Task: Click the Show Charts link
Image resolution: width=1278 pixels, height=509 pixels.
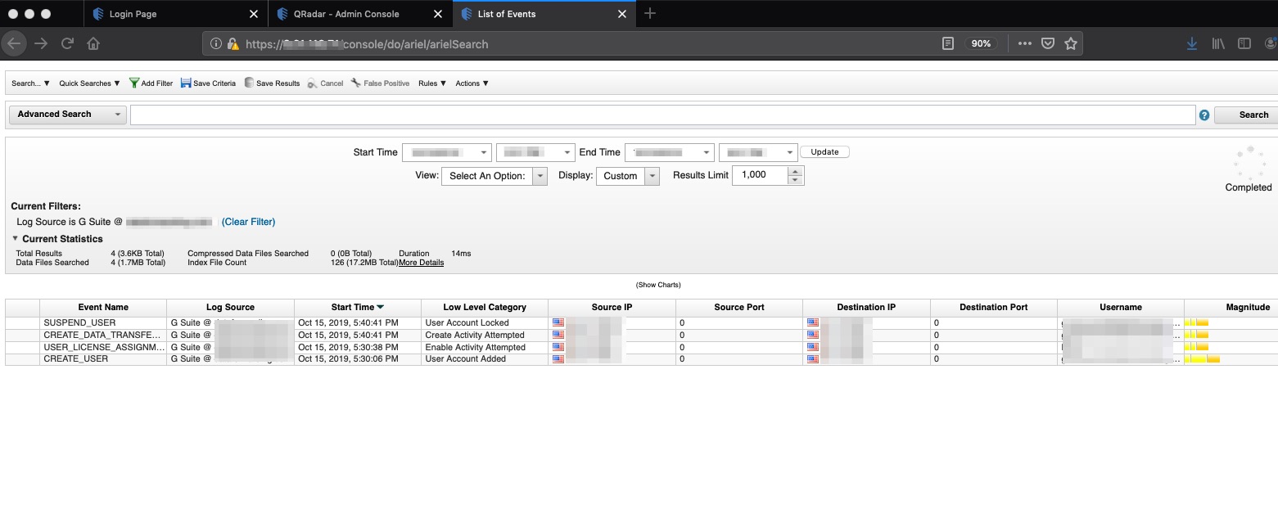Action: click(x=658, y=285)
